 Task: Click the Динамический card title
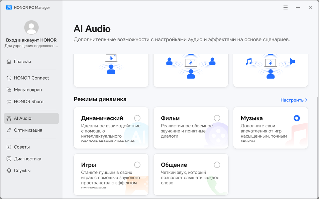click(x=102, y=118)
